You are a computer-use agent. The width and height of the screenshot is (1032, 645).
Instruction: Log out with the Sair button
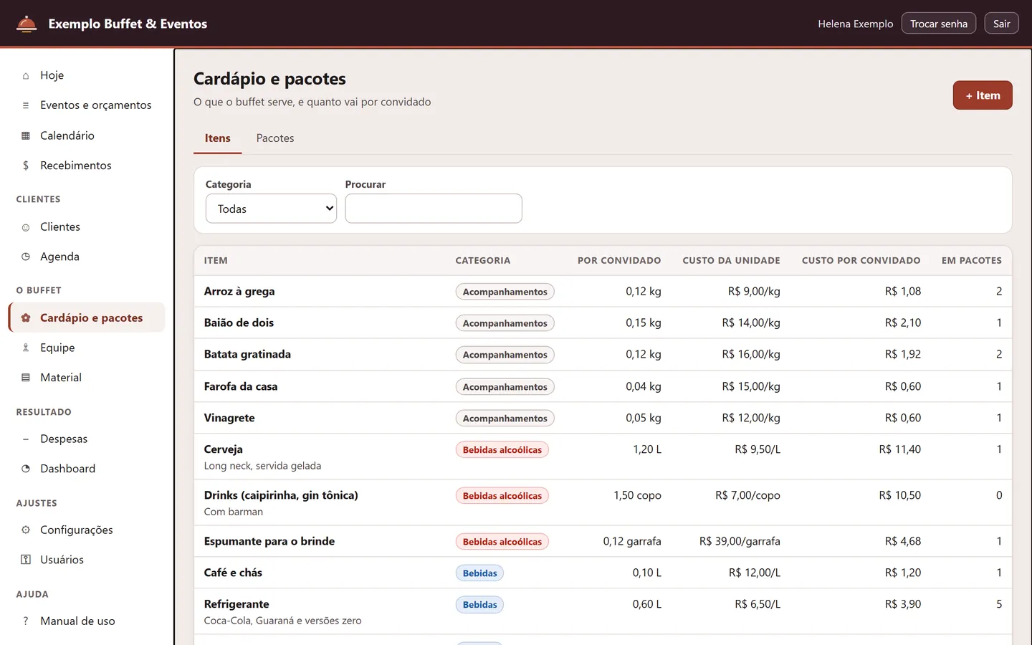click(x=1001, y=24)
